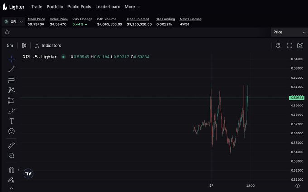
Task: Click the XPL · 5 · Lighter chart title
Action: [x=39, y=57]
